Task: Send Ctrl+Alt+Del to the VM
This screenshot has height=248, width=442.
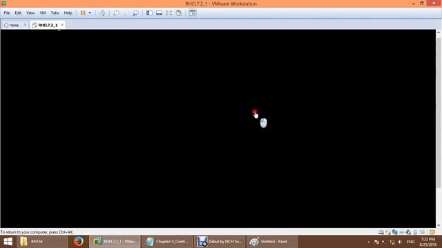Action: (x=102, y=13)
